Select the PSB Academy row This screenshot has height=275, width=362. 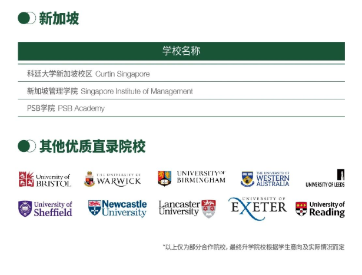[x=181, y=108]
